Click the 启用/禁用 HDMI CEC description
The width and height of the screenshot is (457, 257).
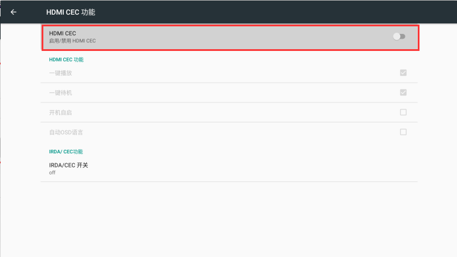(72, 41)
